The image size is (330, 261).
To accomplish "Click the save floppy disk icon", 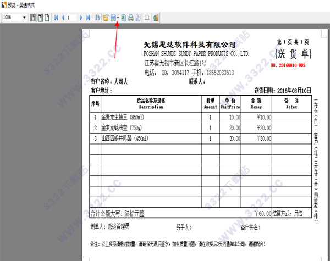I will point(113,18).
